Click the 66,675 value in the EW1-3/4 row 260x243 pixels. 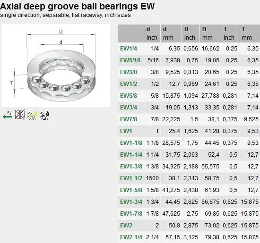(210, 202)
